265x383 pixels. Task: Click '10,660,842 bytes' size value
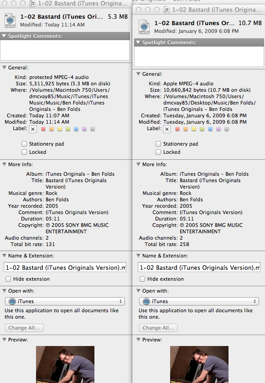(x=185, y=90)
